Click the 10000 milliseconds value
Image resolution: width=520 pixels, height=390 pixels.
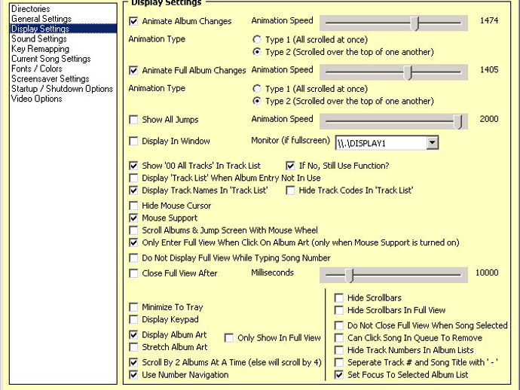tap(487, 273)
